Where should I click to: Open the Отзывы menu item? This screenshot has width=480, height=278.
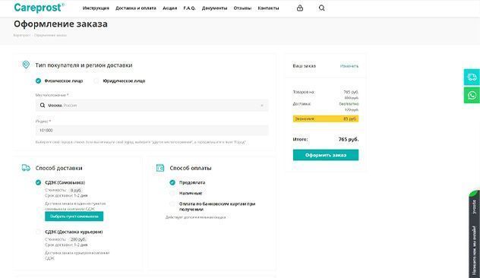pyautogui.click(x=242, y=8)
